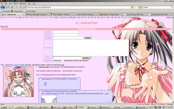The height and width of the screenshot is (109, 174).
Task: Click the E-mail input field
Action: pos(66,35)
